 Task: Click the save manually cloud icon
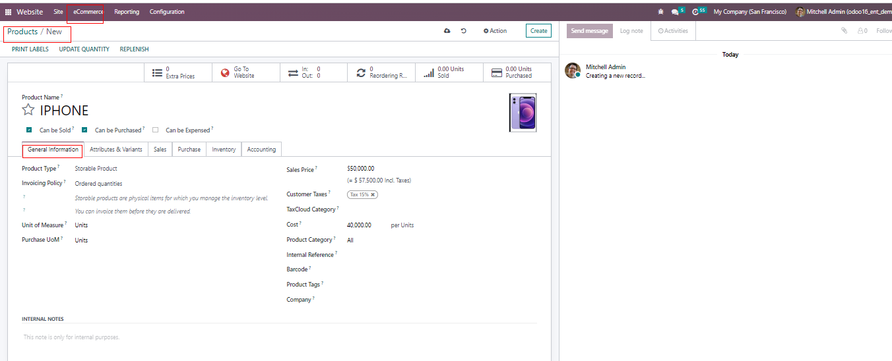[x=447, y=31]
